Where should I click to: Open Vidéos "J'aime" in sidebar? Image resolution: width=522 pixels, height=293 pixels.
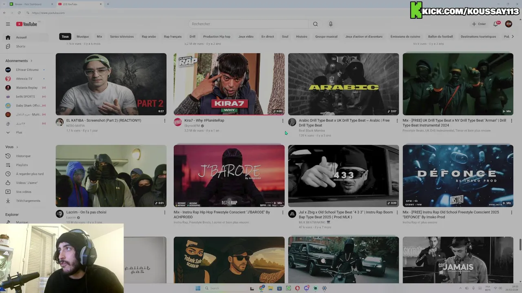click(x=26, y=183)
